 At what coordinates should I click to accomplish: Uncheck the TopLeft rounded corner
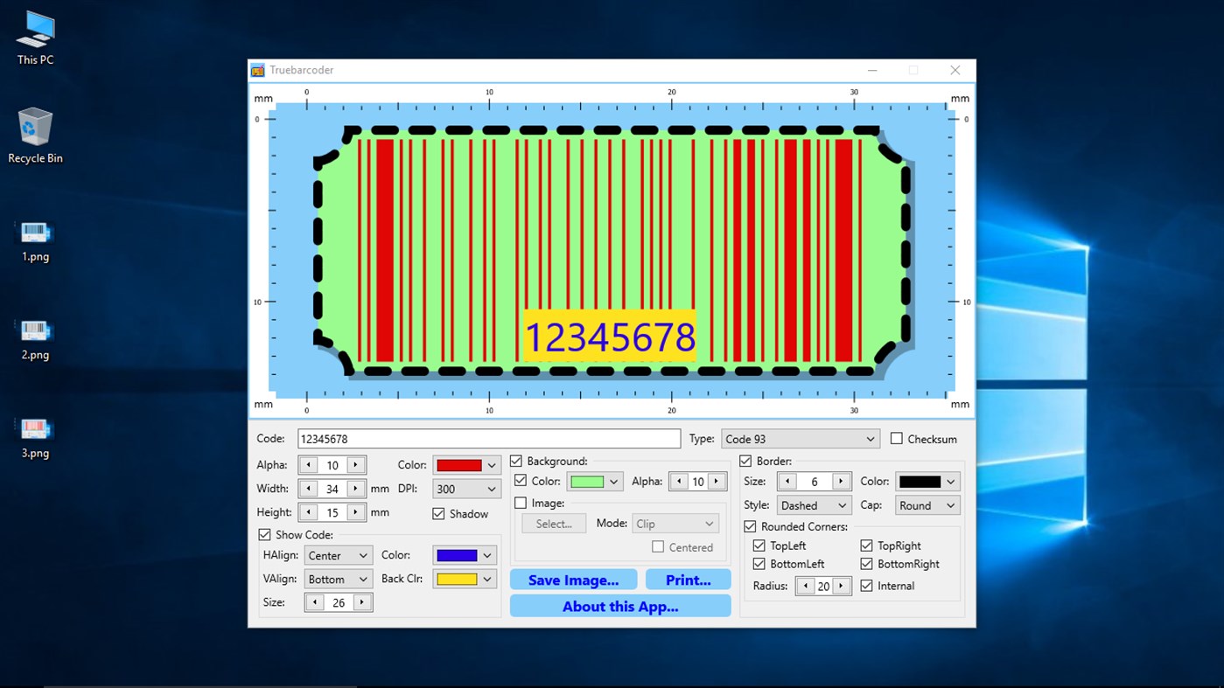pyautogui.click(x=759, y=545)
